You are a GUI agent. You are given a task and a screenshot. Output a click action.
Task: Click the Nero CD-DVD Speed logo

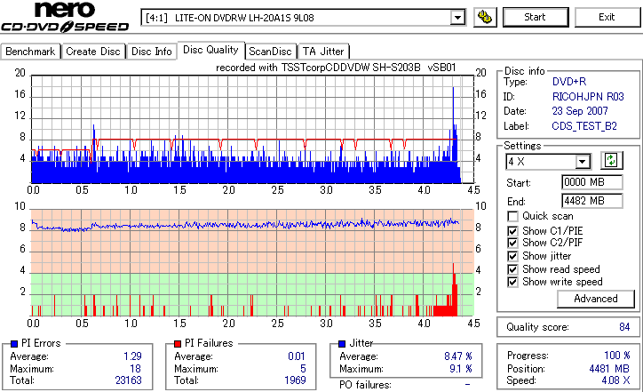pyautogui.click(x=65, y=17)
